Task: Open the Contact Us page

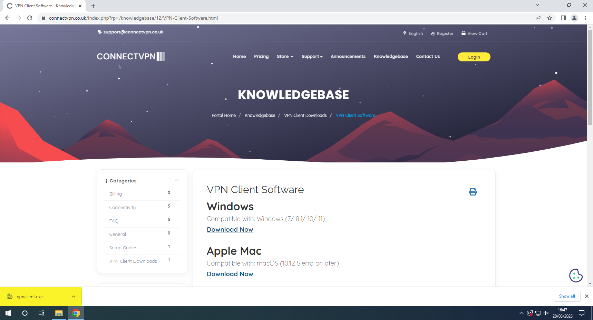Action: pyautogui.click(x=428, y=57)
